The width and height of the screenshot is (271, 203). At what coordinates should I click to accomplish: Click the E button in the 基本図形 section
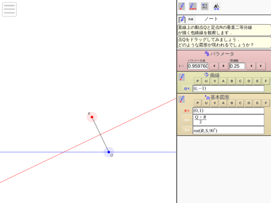(257, 103)
